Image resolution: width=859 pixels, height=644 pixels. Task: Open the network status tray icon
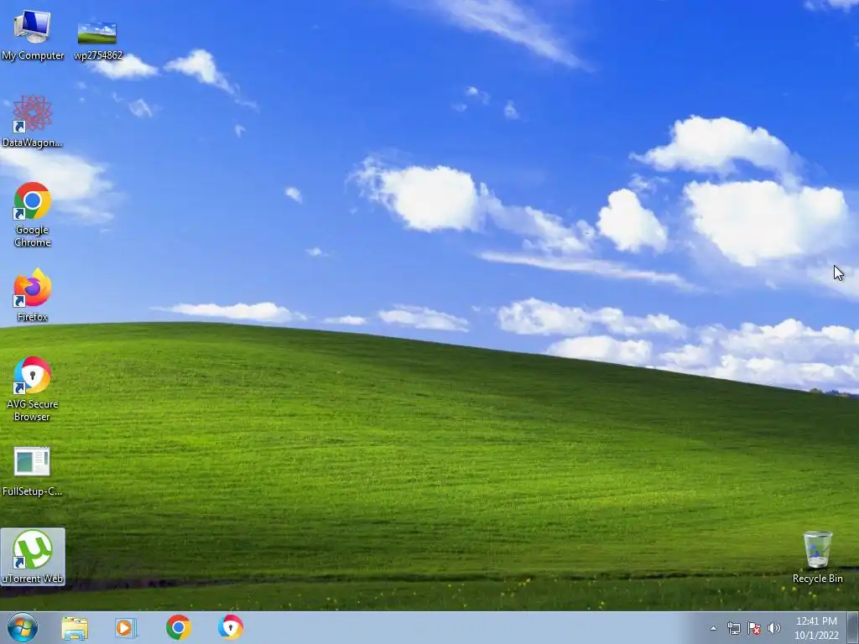(x=733, y=628)
